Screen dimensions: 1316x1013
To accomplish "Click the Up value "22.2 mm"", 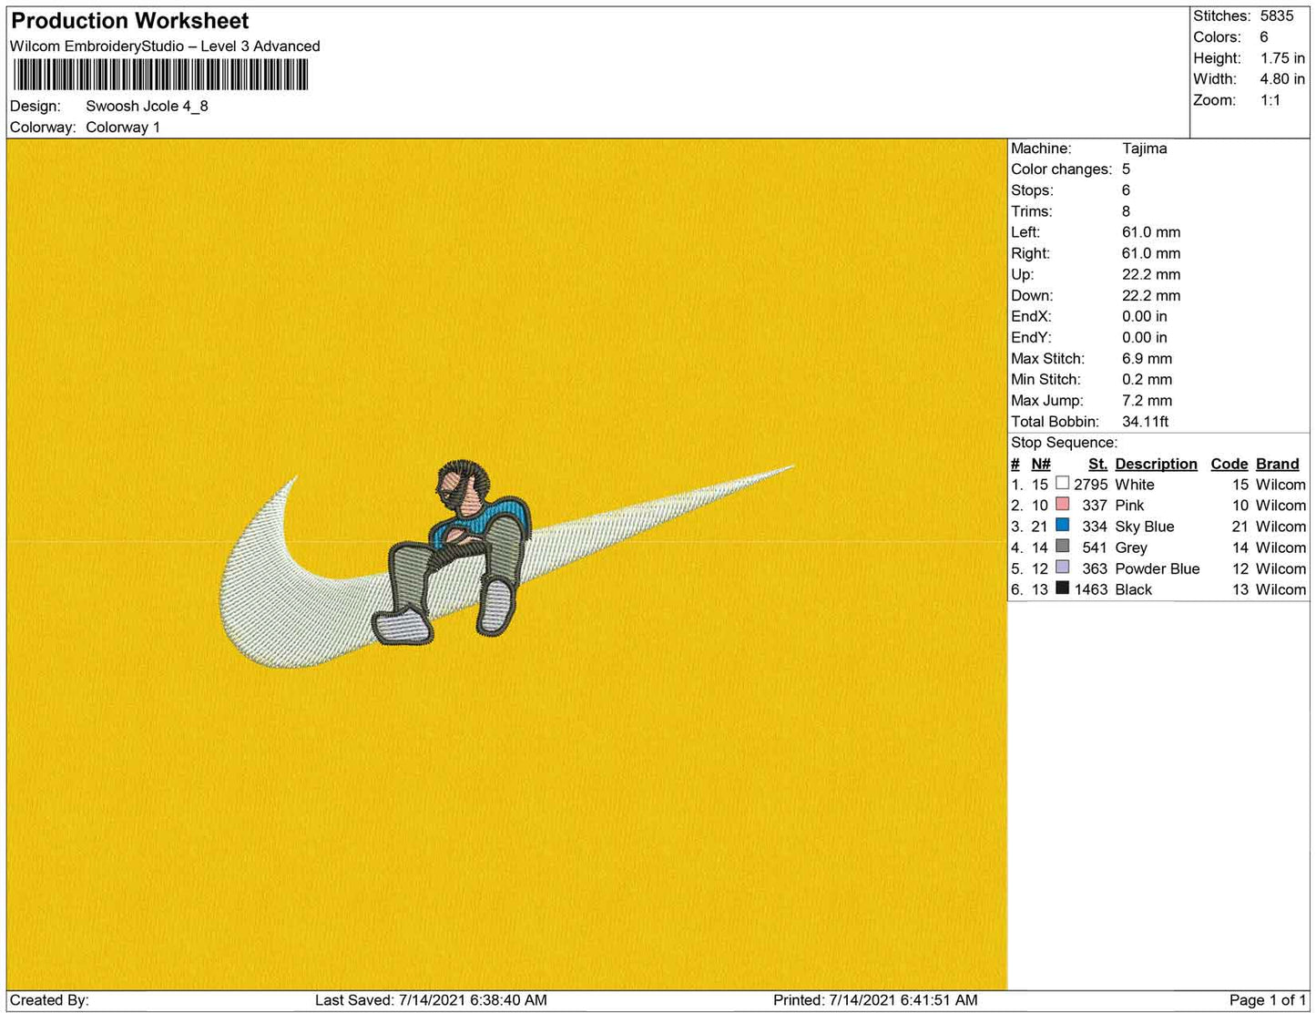I will (x=1151, y=274).
